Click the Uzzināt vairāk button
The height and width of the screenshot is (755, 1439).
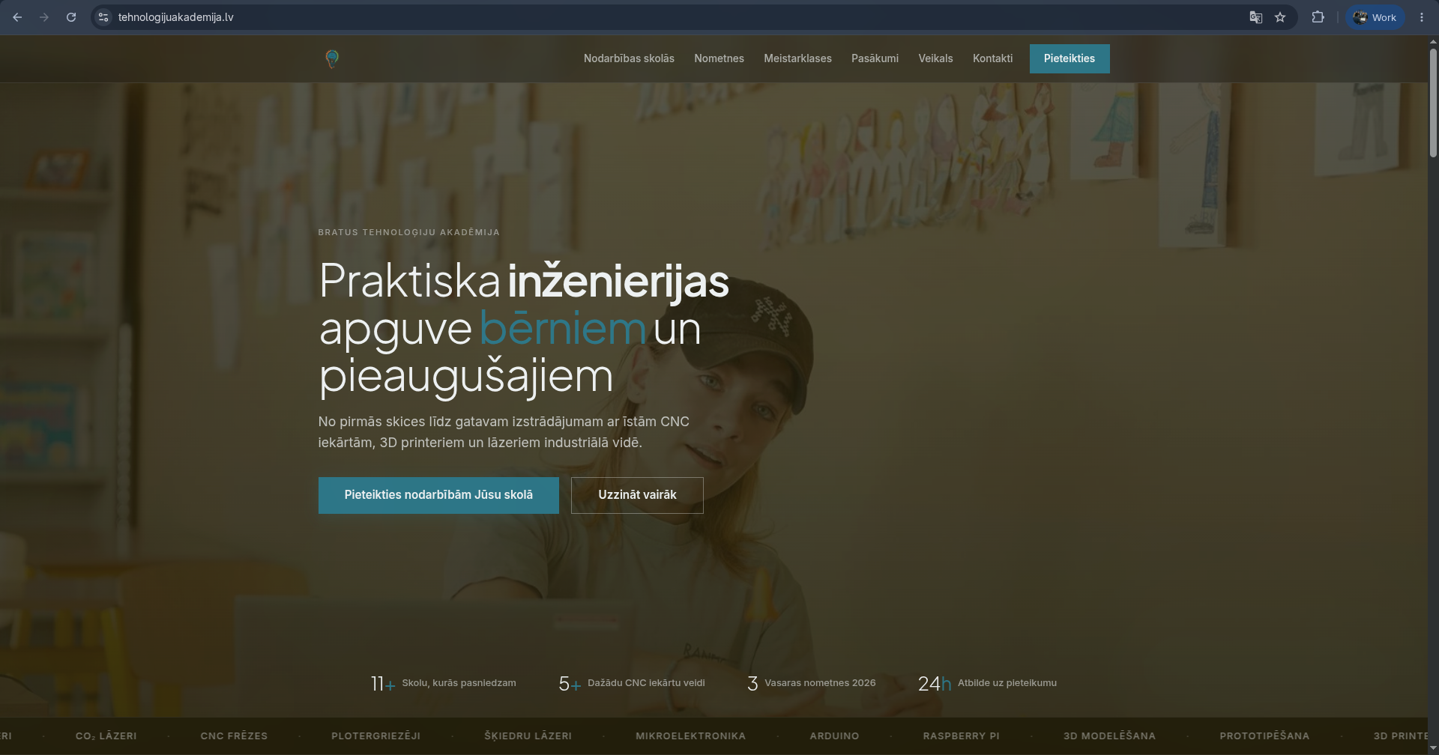point(637,495)
